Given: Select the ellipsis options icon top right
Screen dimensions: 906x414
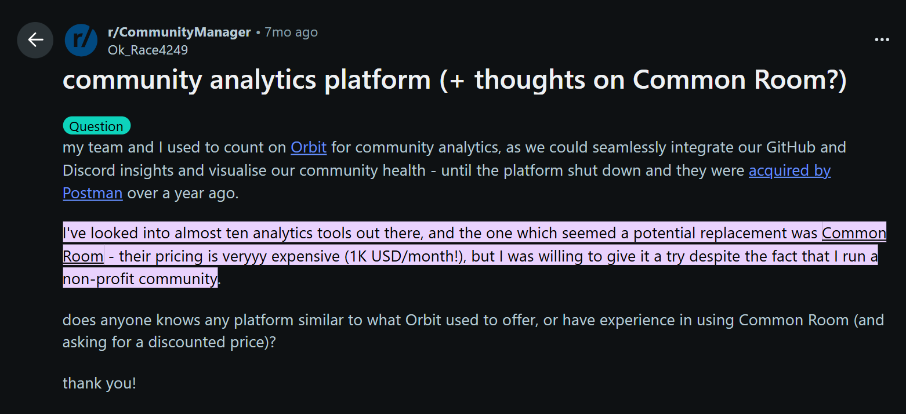Looking at the screenshot, I should tap(882, 39).
